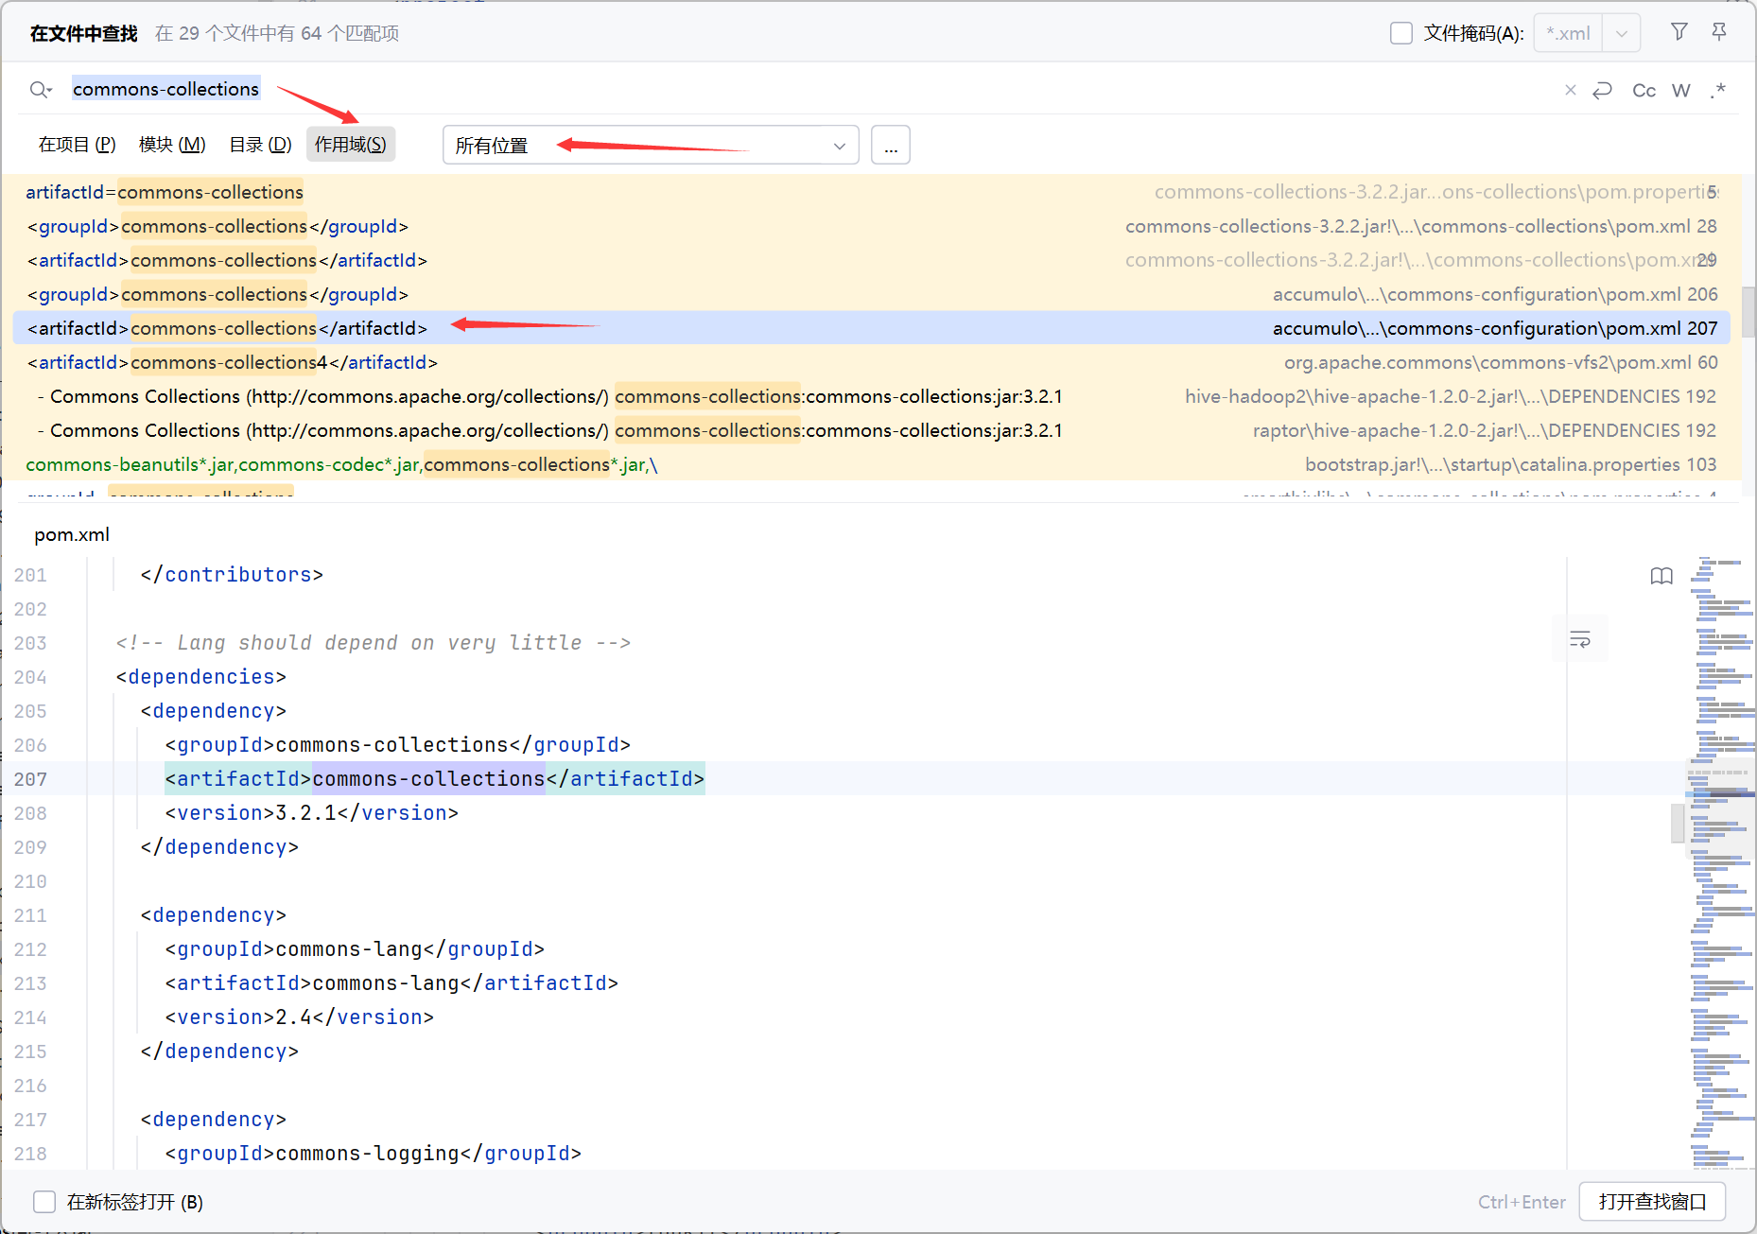
Task: Open the 所有位置 scope dropdown
Action: [651, 146]
